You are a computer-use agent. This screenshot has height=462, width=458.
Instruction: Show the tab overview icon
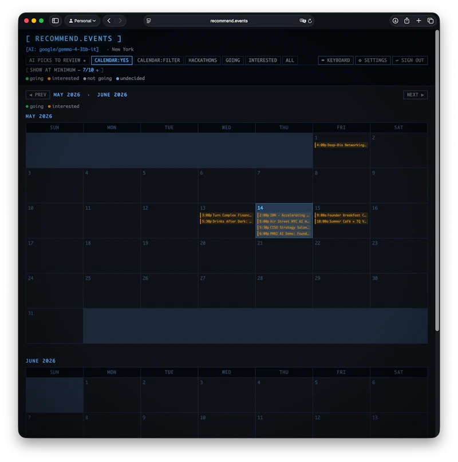[x=431, y=21]
